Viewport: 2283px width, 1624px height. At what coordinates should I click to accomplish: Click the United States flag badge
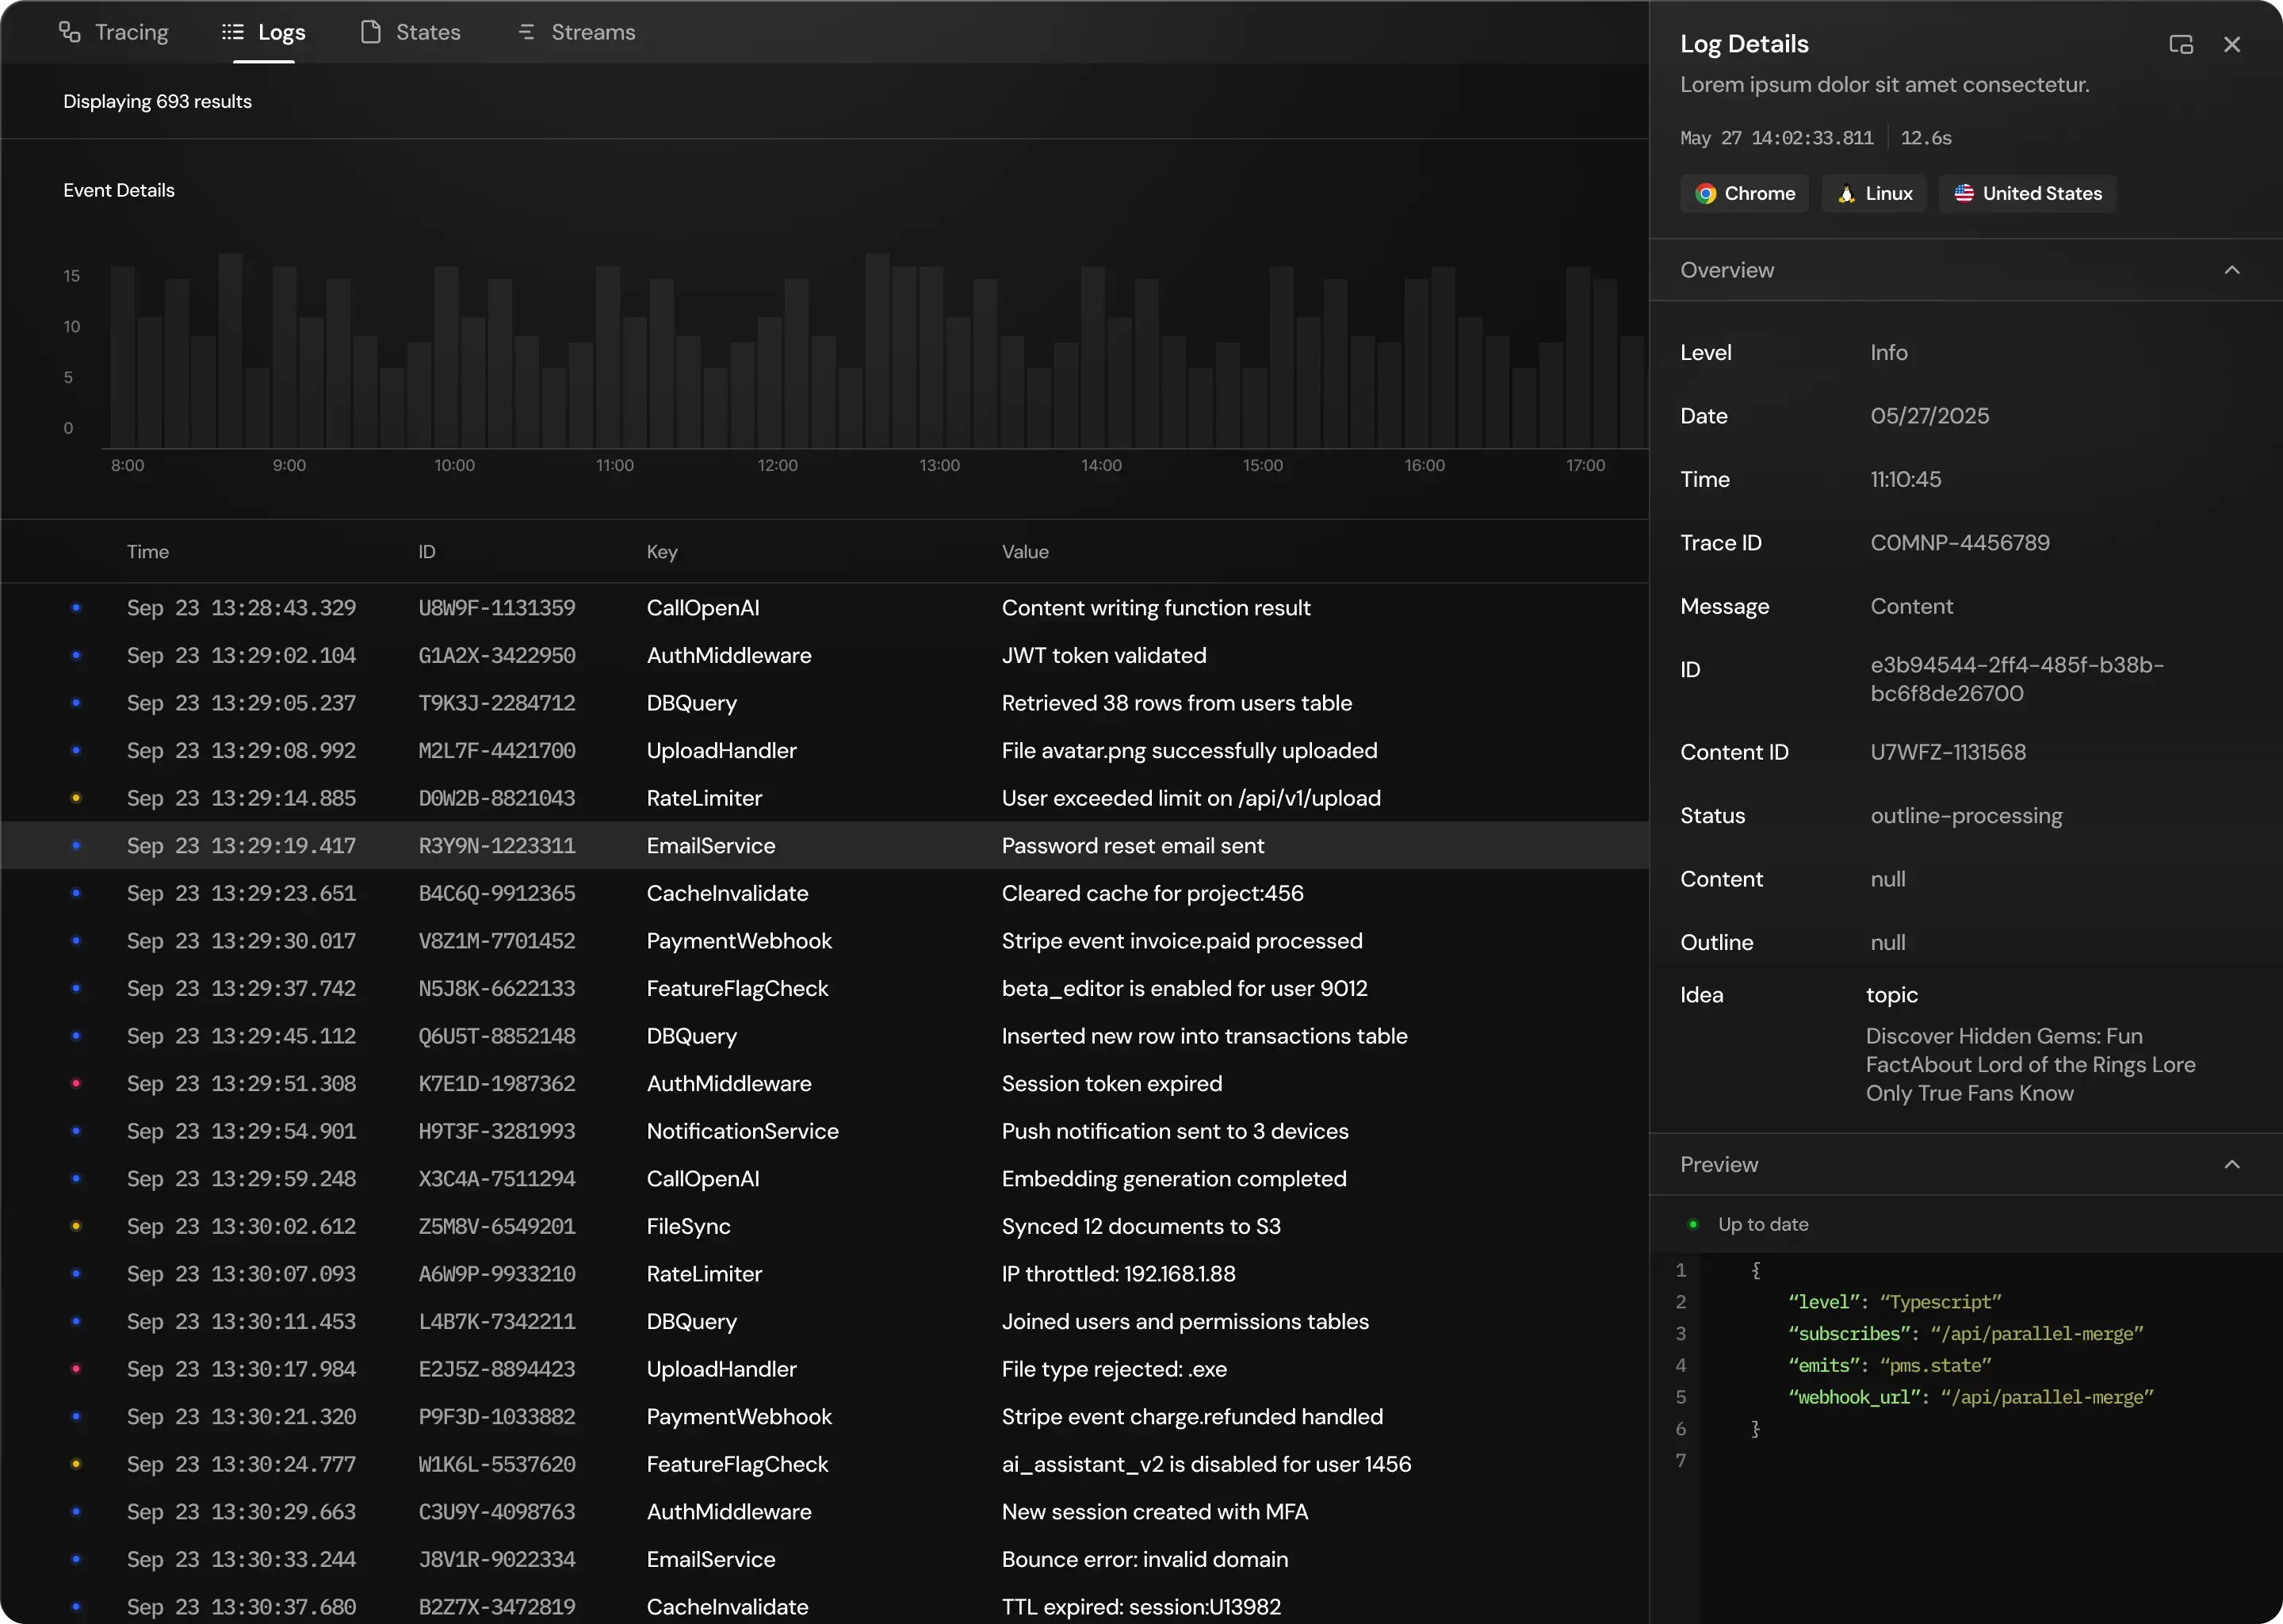point(2027,193)
